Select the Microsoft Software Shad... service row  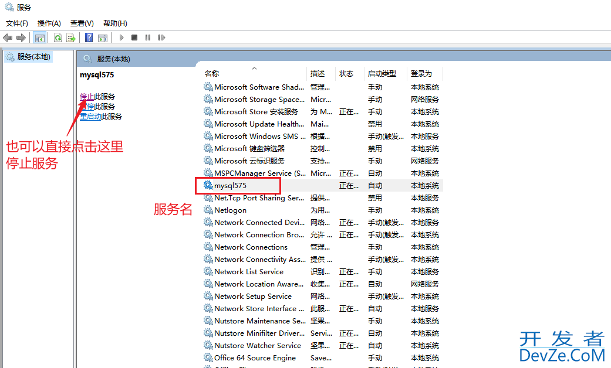[323, 87]
